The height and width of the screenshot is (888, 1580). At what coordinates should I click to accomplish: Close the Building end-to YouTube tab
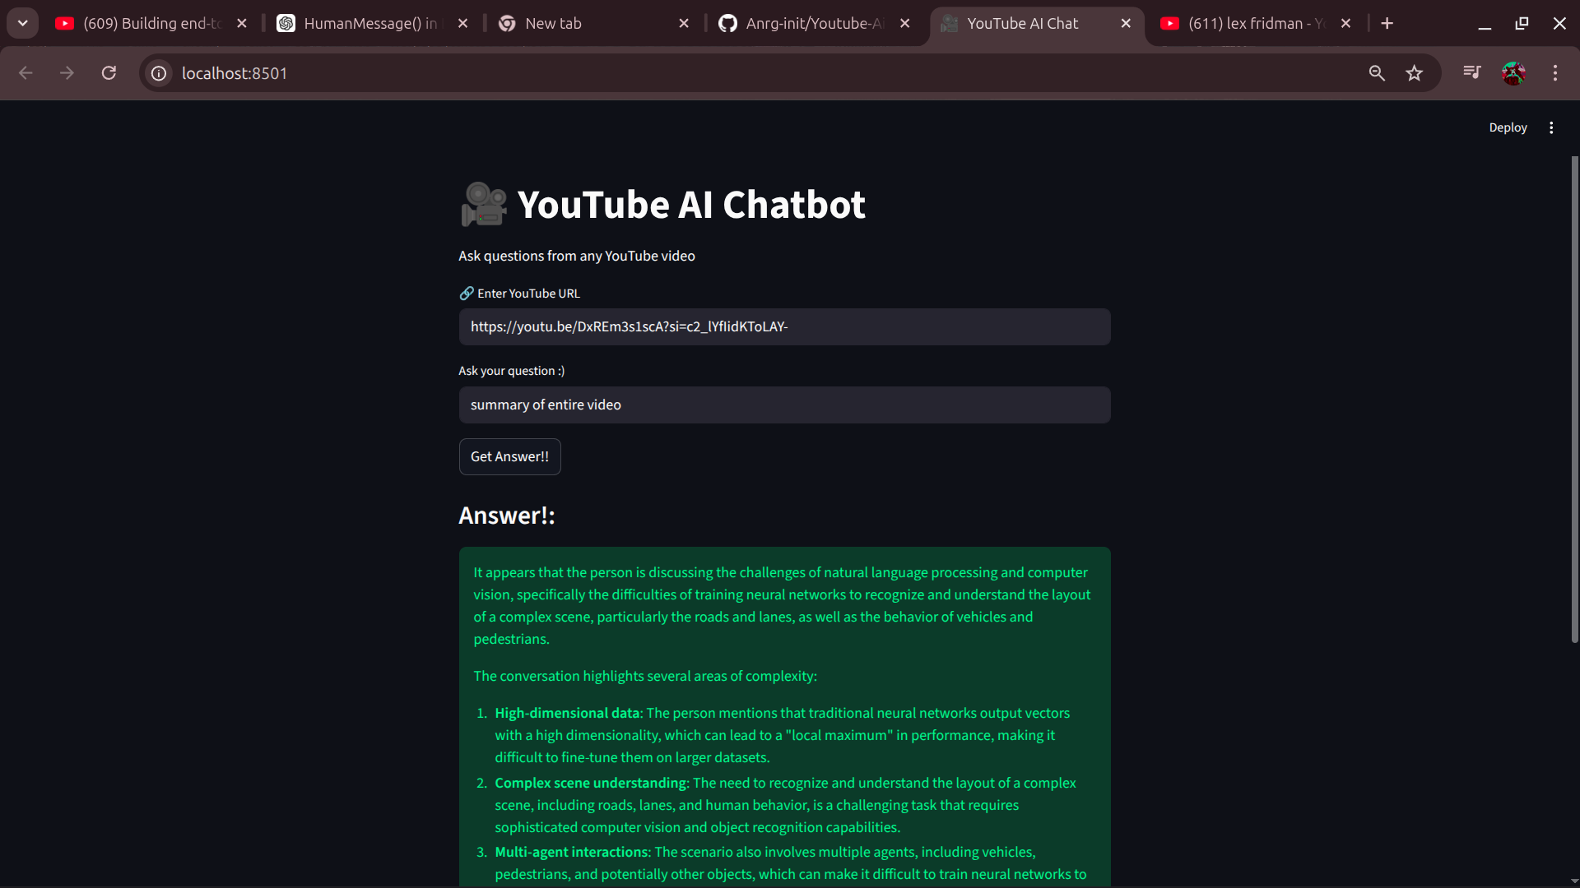tap(242, 24)
